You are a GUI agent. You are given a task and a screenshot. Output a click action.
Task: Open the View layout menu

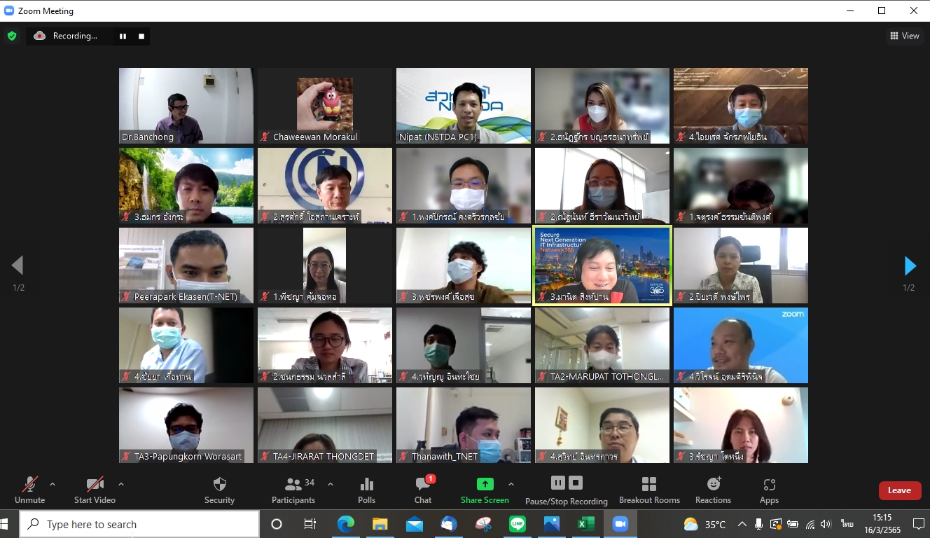click(x=904, y=36)
